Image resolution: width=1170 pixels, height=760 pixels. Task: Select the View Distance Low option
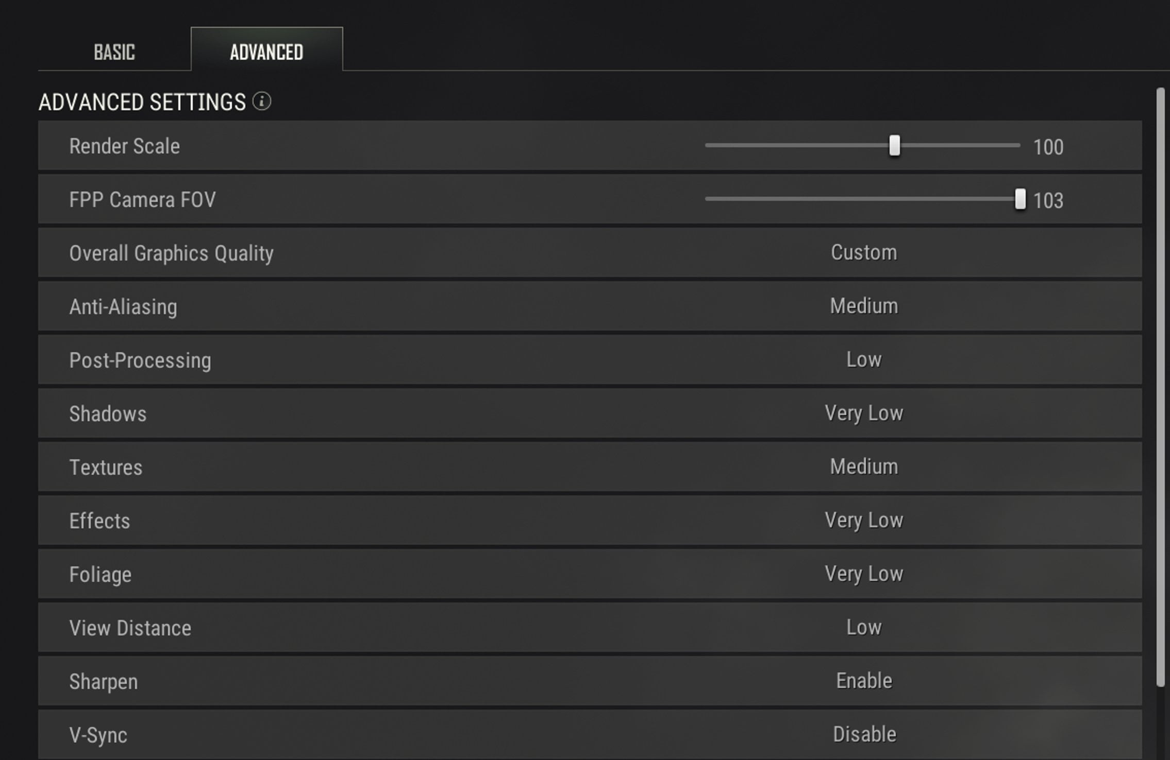[863, 627]
